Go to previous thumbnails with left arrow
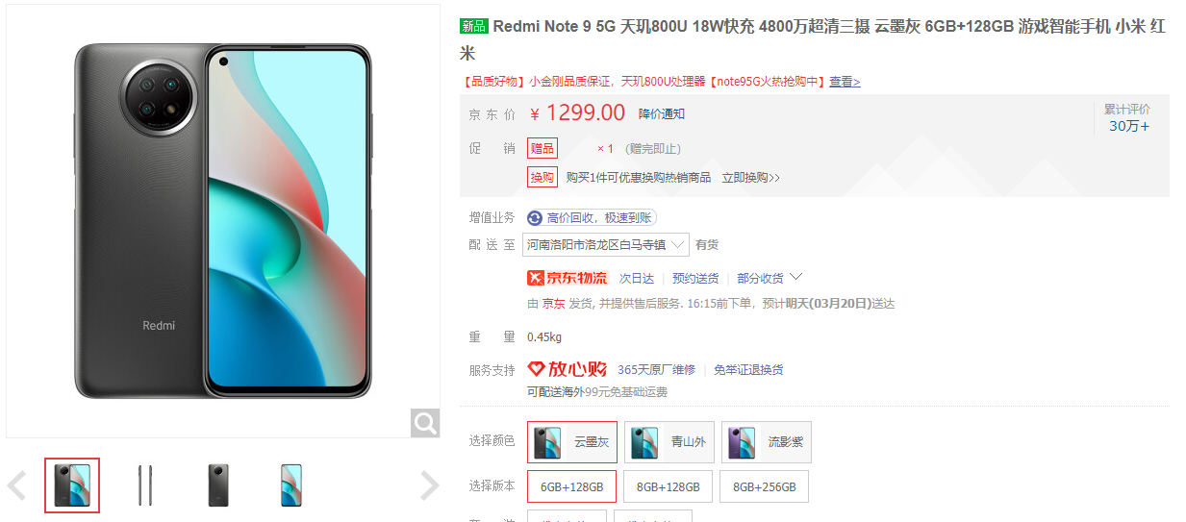Screen dimensions: 1186x522 16,485
